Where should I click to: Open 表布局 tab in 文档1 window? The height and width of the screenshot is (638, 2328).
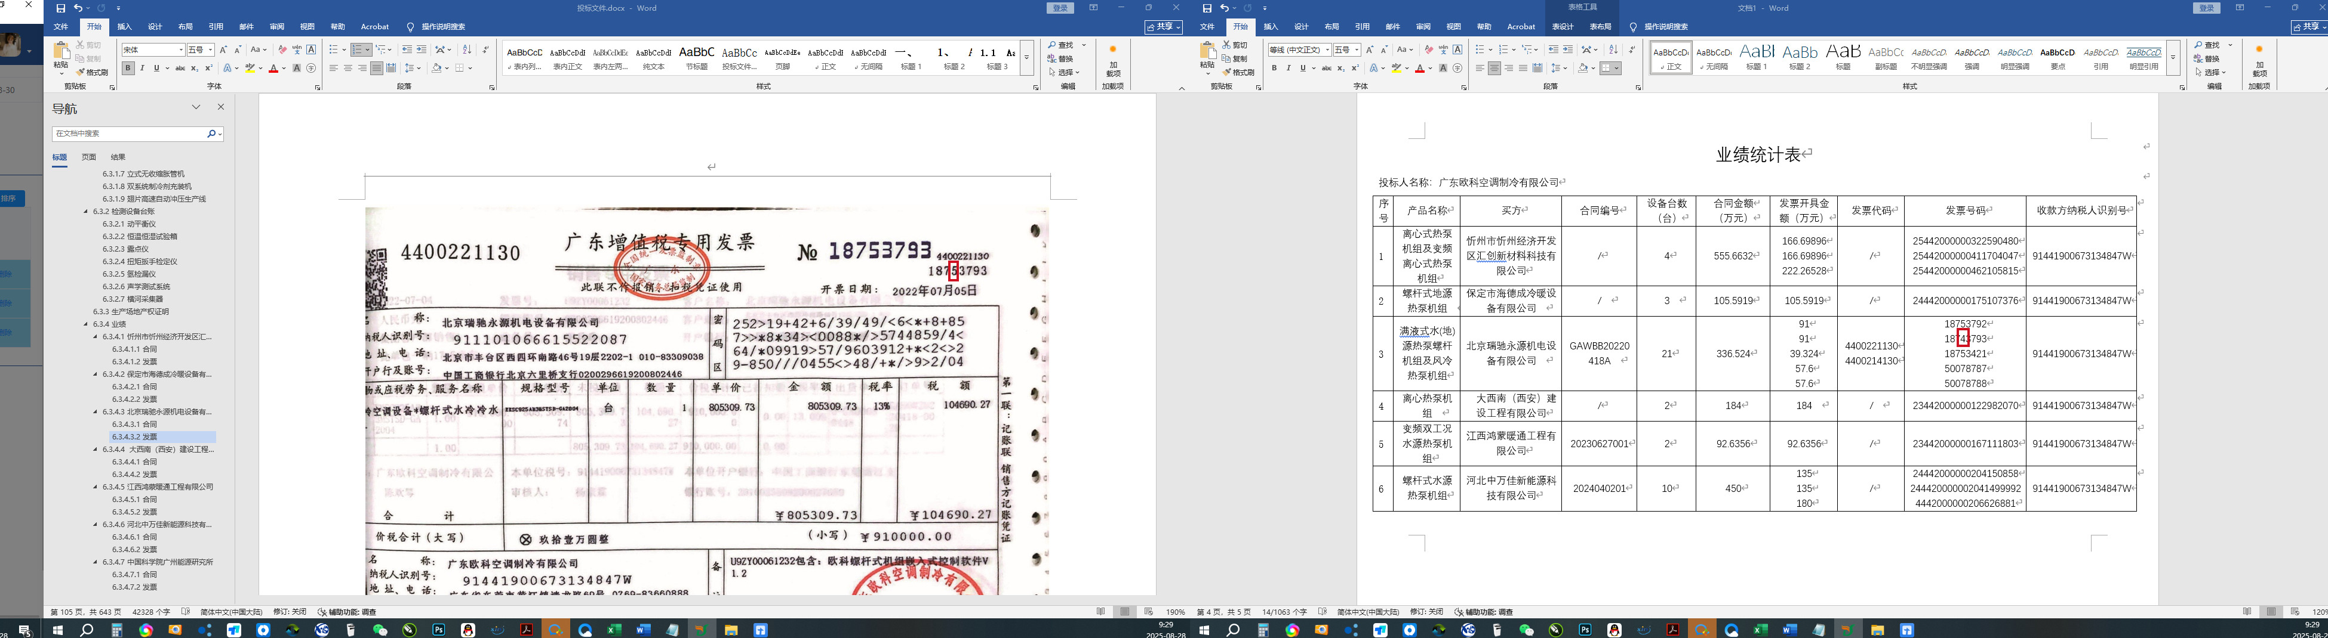click(1601, 27)
